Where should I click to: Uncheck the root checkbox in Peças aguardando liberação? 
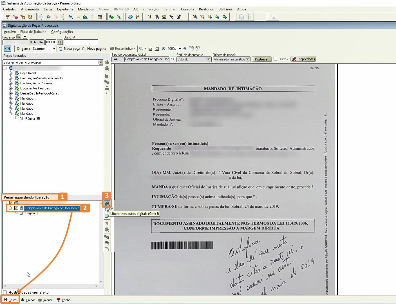[11, 203]
